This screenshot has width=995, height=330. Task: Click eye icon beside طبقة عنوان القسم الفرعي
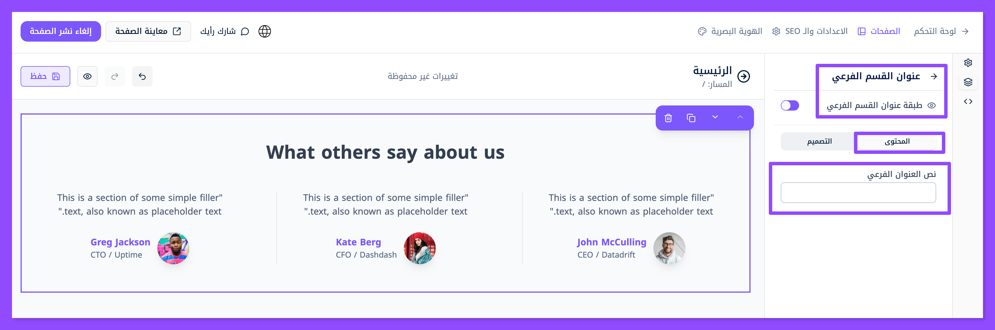[x=932, y=106]
